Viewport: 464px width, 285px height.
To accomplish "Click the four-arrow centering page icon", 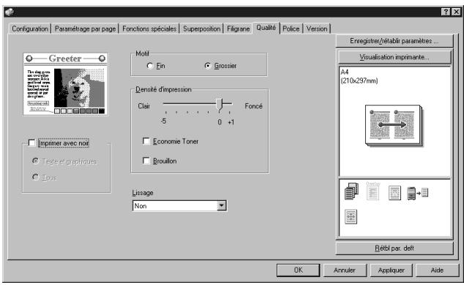I will [x=351, y=217].
